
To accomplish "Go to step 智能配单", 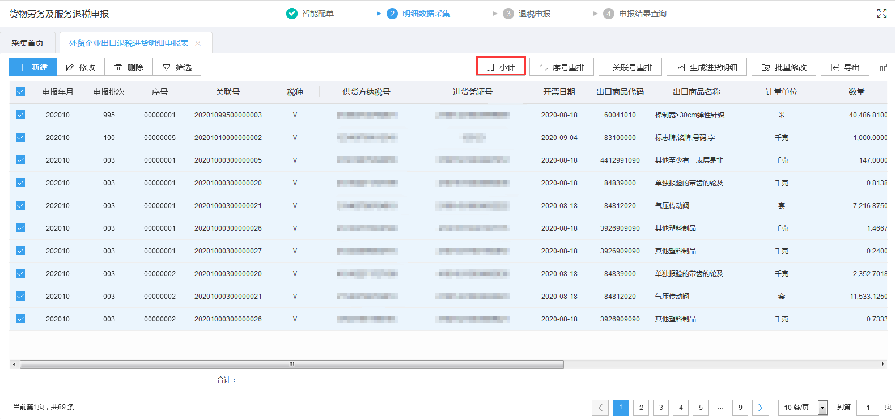I will tap(311, 14).
